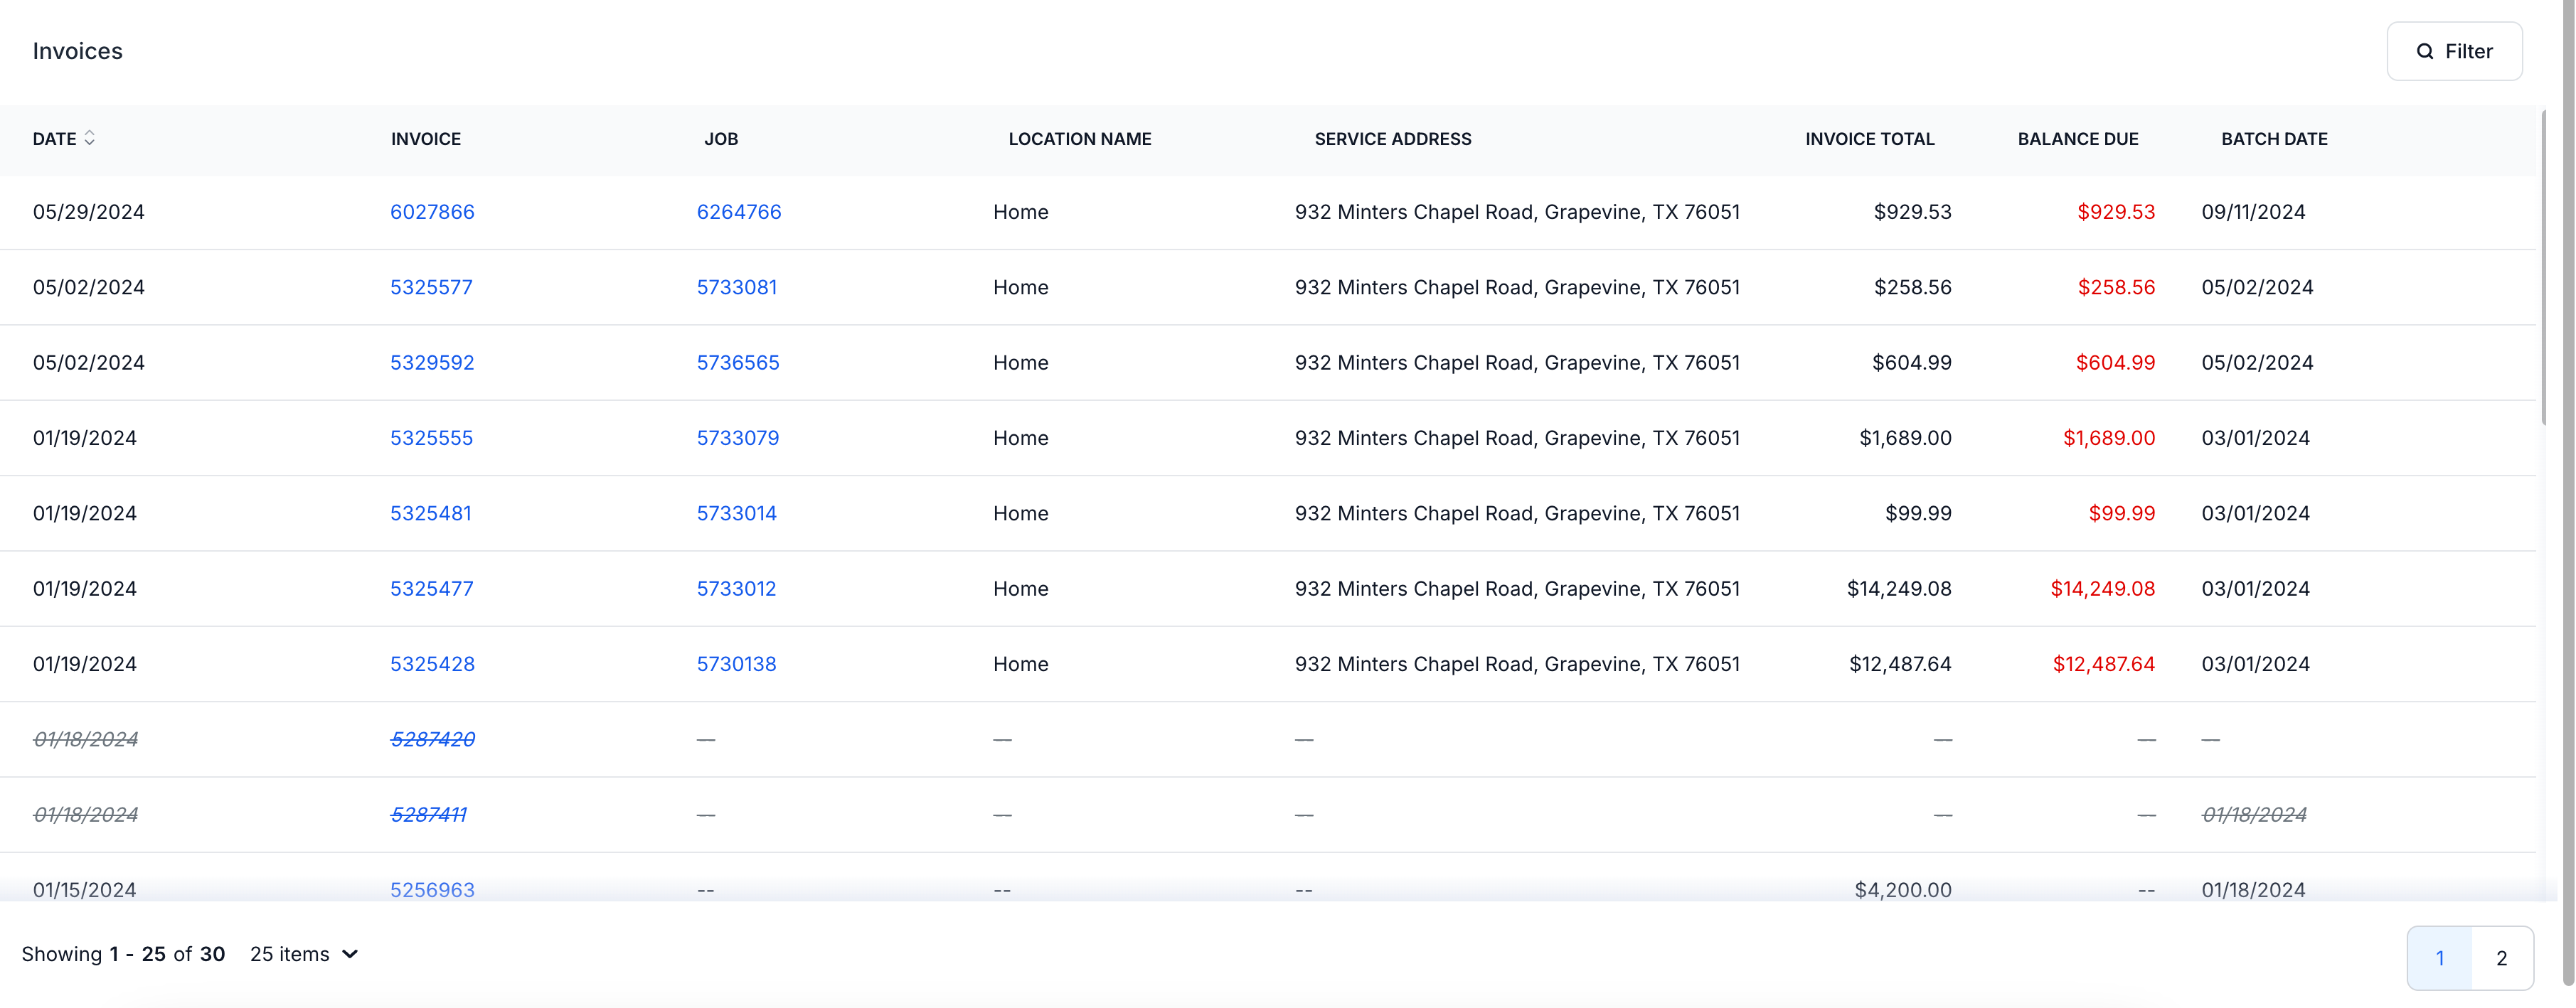Open the Filter button
2576x1008 pixels.
pos(2454,51)
